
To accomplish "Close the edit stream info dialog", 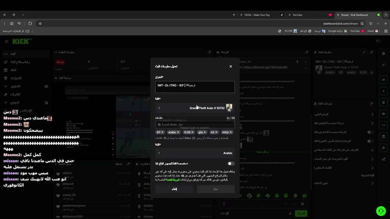I will click(x=231, y=66).
